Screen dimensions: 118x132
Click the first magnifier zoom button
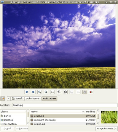click(x=39, y=92)
